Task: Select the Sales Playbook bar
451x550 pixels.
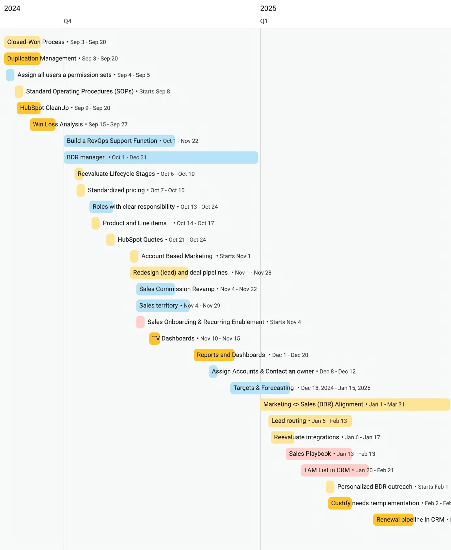Action: 319,454
